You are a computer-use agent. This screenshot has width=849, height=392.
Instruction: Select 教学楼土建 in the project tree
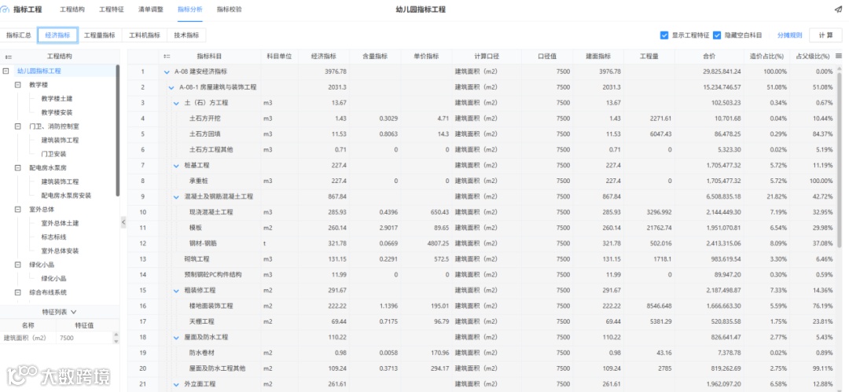click(x=57, y=98)
